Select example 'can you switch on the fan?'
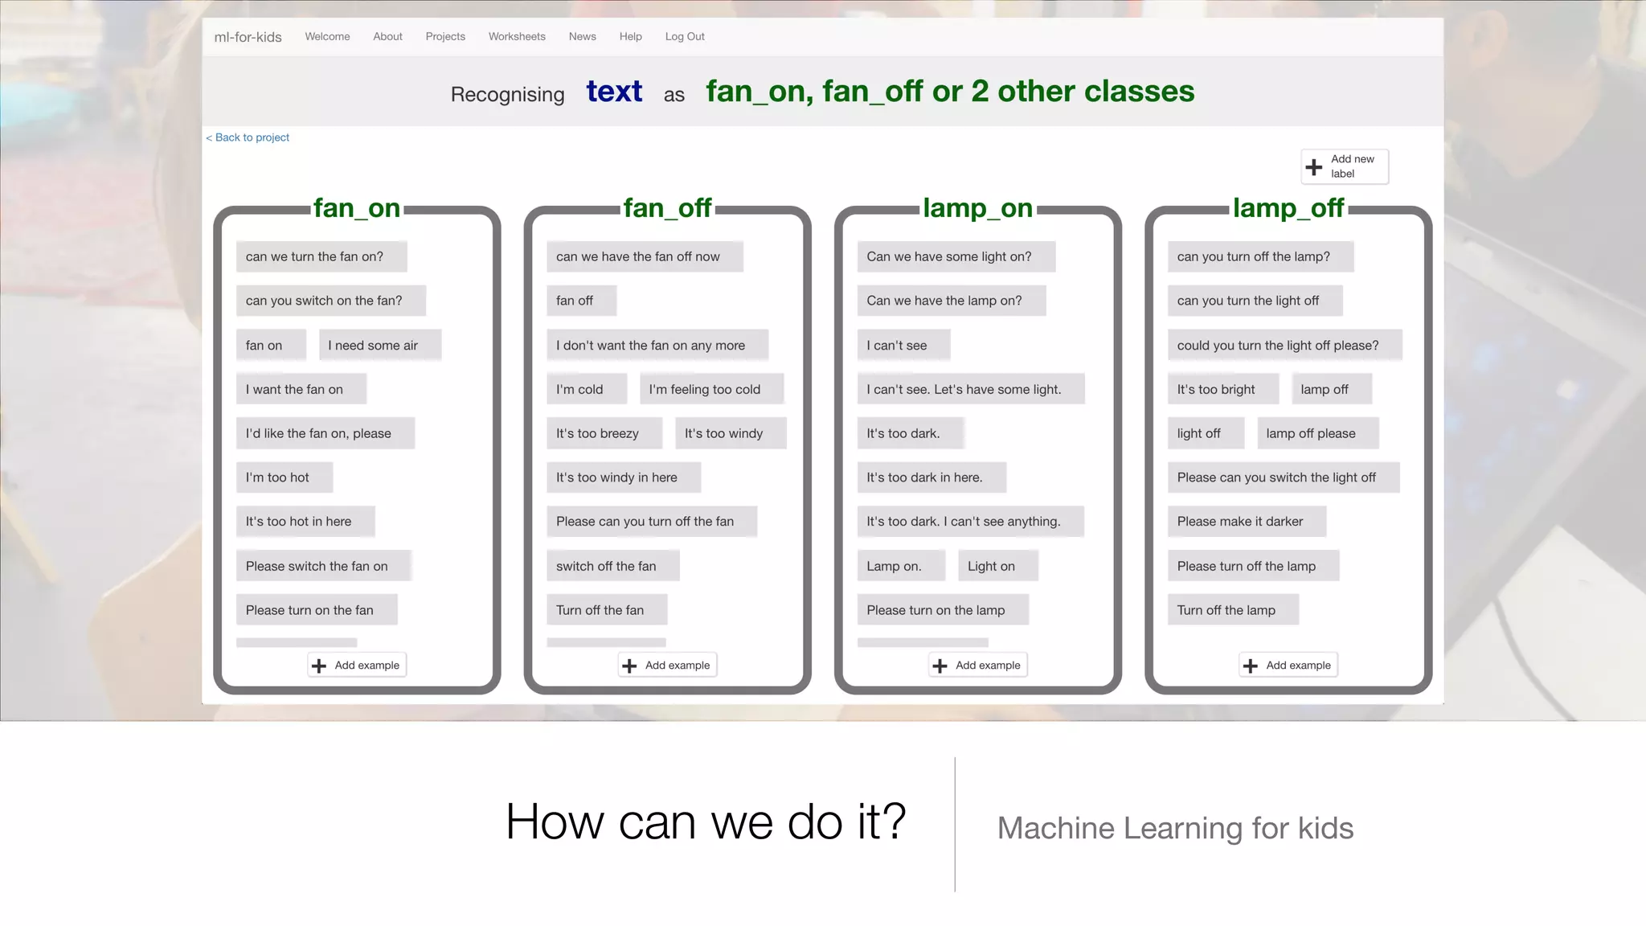This screenshot has width=1646, height=926. coord(331,301)
